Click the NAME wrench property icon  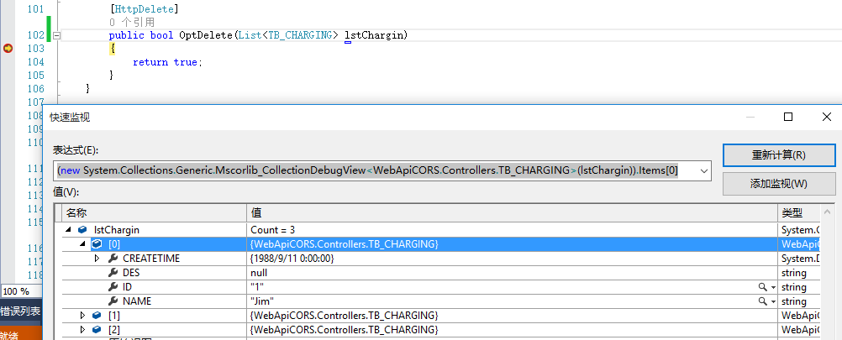113,301
